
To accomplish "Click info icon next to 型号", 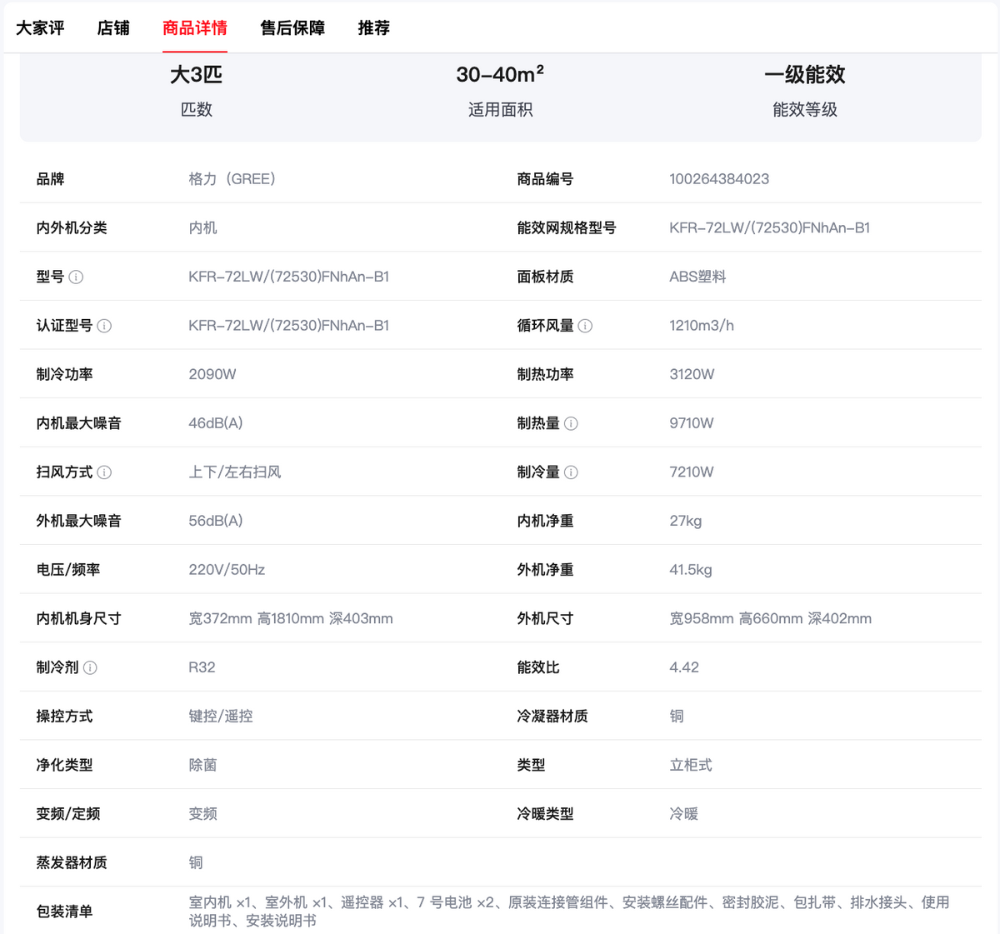I will click(76, 277).
